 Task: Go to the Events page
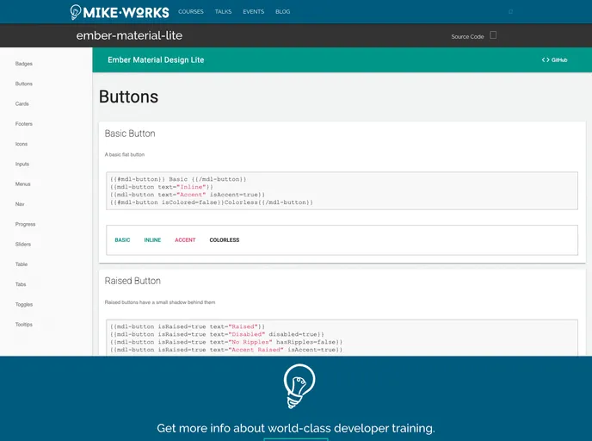(x=253, y=12)
